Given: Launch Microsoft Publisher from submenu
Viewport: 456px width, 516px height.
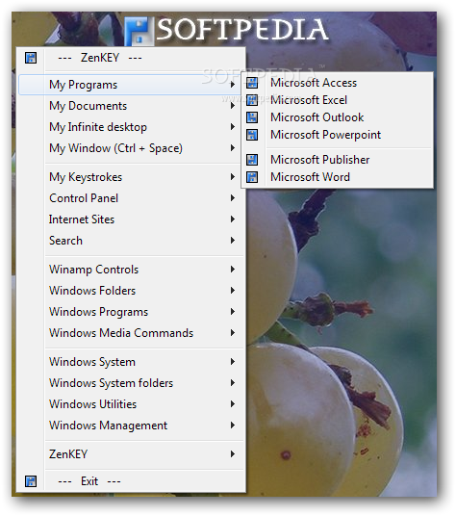Looking at the screenshot, I should point(338,160).
